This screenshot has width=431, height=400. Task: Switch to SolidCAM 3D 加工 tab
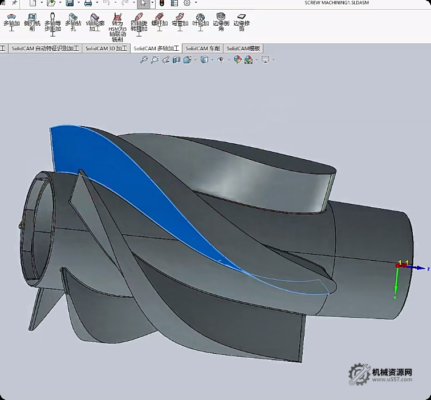point(106,49)
